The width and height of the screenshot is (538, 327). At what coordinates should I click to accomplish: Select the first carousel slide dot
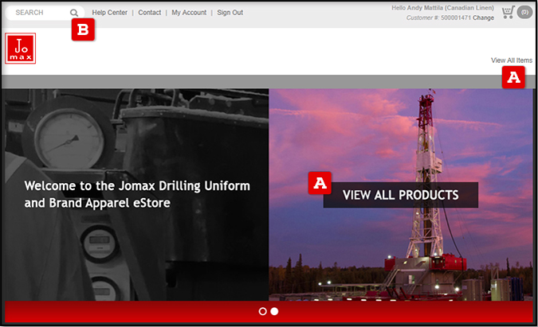pyautogui.click(x=263, y=311)
